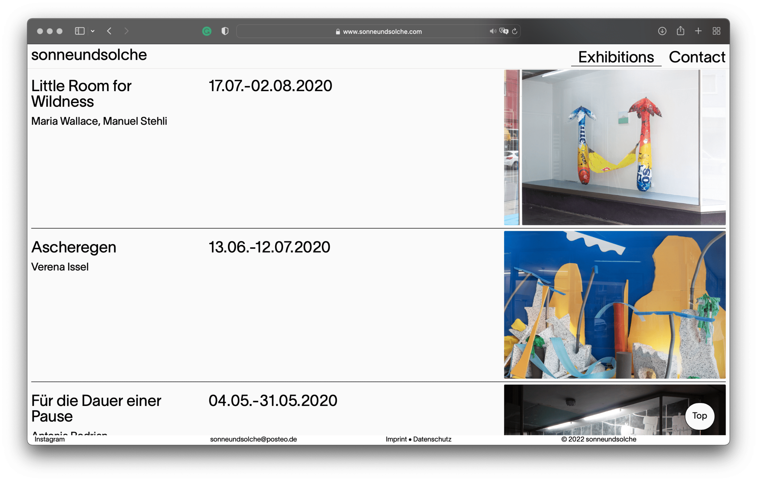Jump back up with Top button
Screen dimensions: 757x481
(x=699, y=416)
